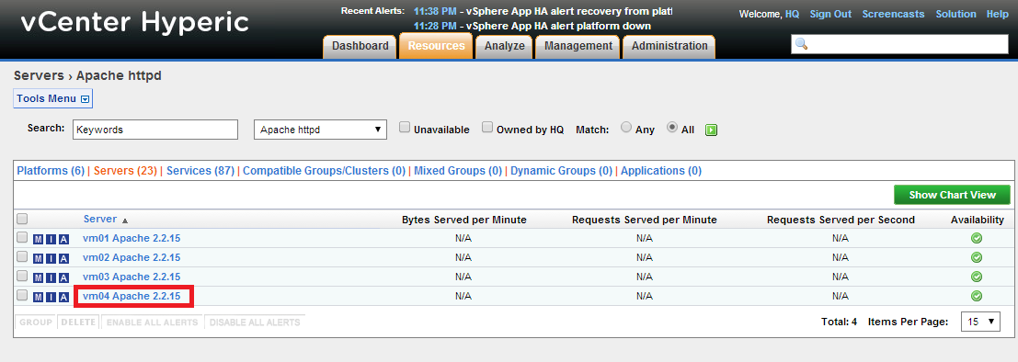Viewport: 1018px width, 362px height.
Task: Open vm03 Apache 2.2.15 server link
Action: [132, 277]
